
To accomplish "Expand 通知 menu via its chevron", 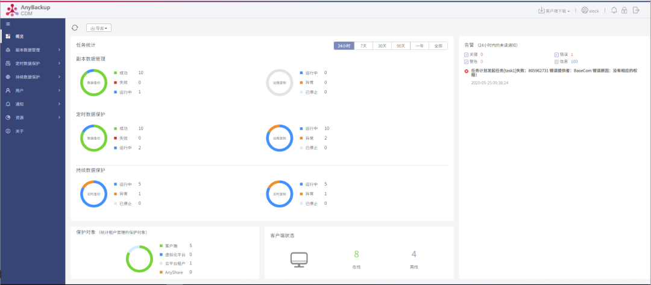I will 59,104.
